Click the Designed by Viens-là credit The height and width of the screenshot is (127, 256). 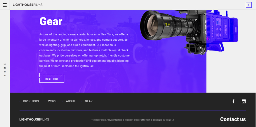point(163,120)
